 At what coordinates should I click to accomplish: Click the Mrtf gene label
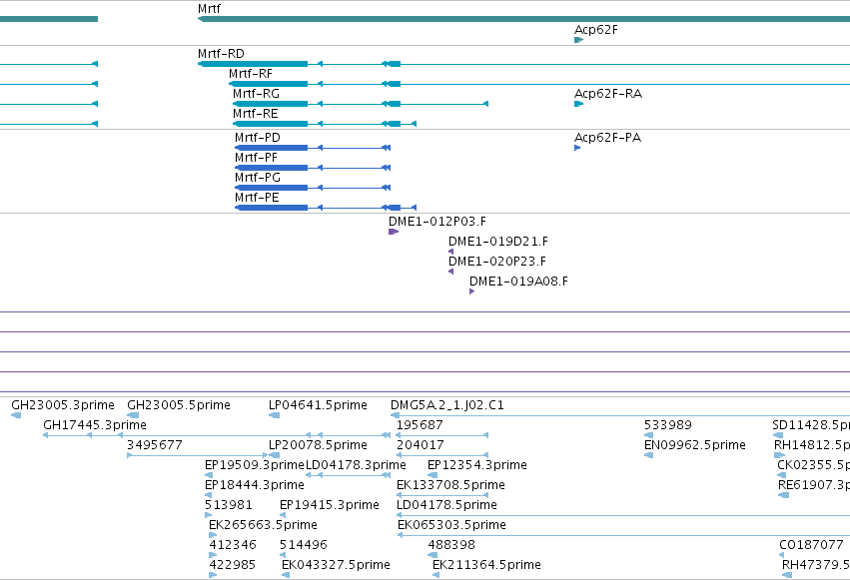tap(209, 9)
